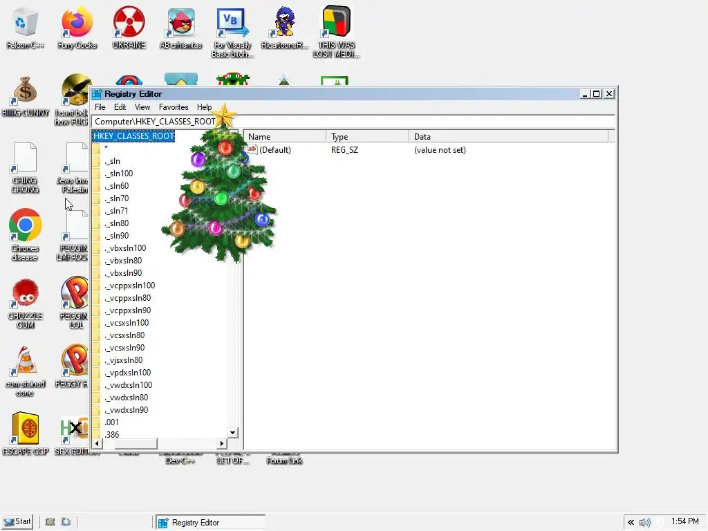Viewport: 708px width, 531px height.
Task: Select the .001 registry key
Action: point(111,422)
